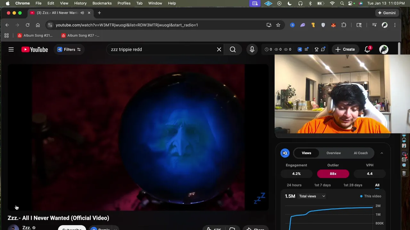Open the Total views dropdown
This screenshot has height=230, width=410.
pyautogui.click(x=312, y=196)
